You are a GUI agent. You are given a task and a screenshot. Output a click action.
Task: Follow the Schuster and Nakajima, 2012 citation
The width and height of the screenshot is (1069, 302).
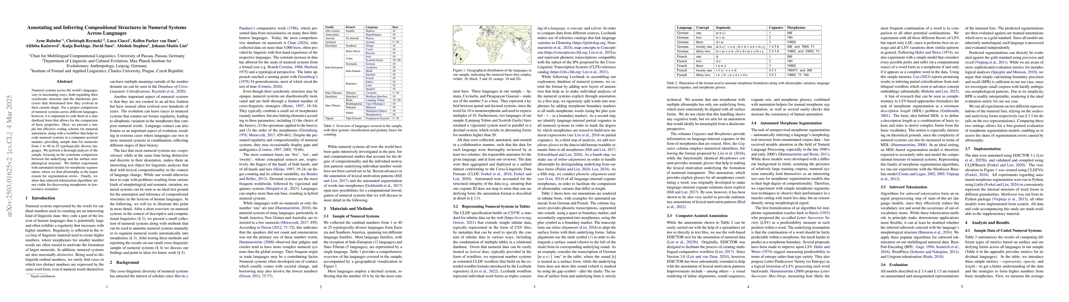[x=934, y=252]
